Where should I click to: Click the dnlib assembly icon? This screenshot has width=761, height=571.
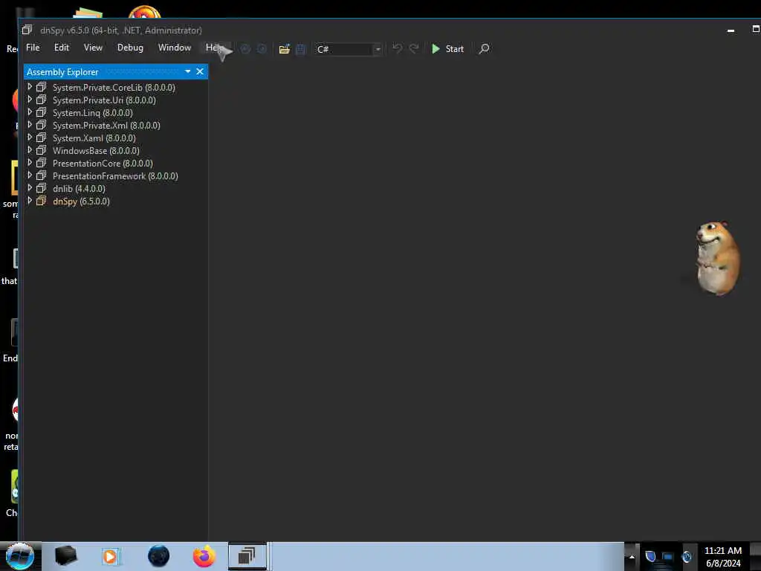click(x=42, y=188)
